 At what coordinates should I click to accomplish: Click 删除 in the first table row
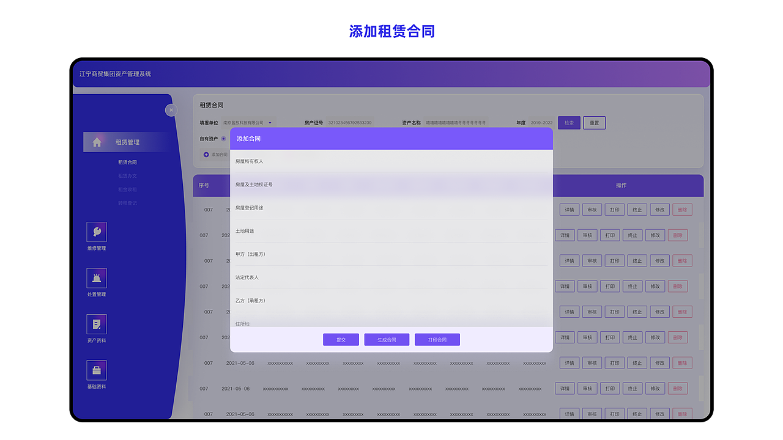(x=683, y=210)
